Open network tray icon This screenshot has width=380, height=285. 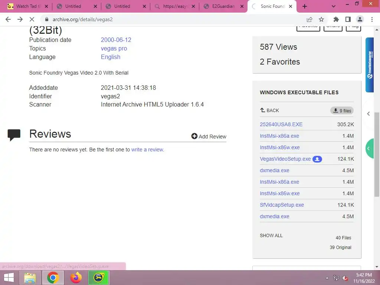336,278
